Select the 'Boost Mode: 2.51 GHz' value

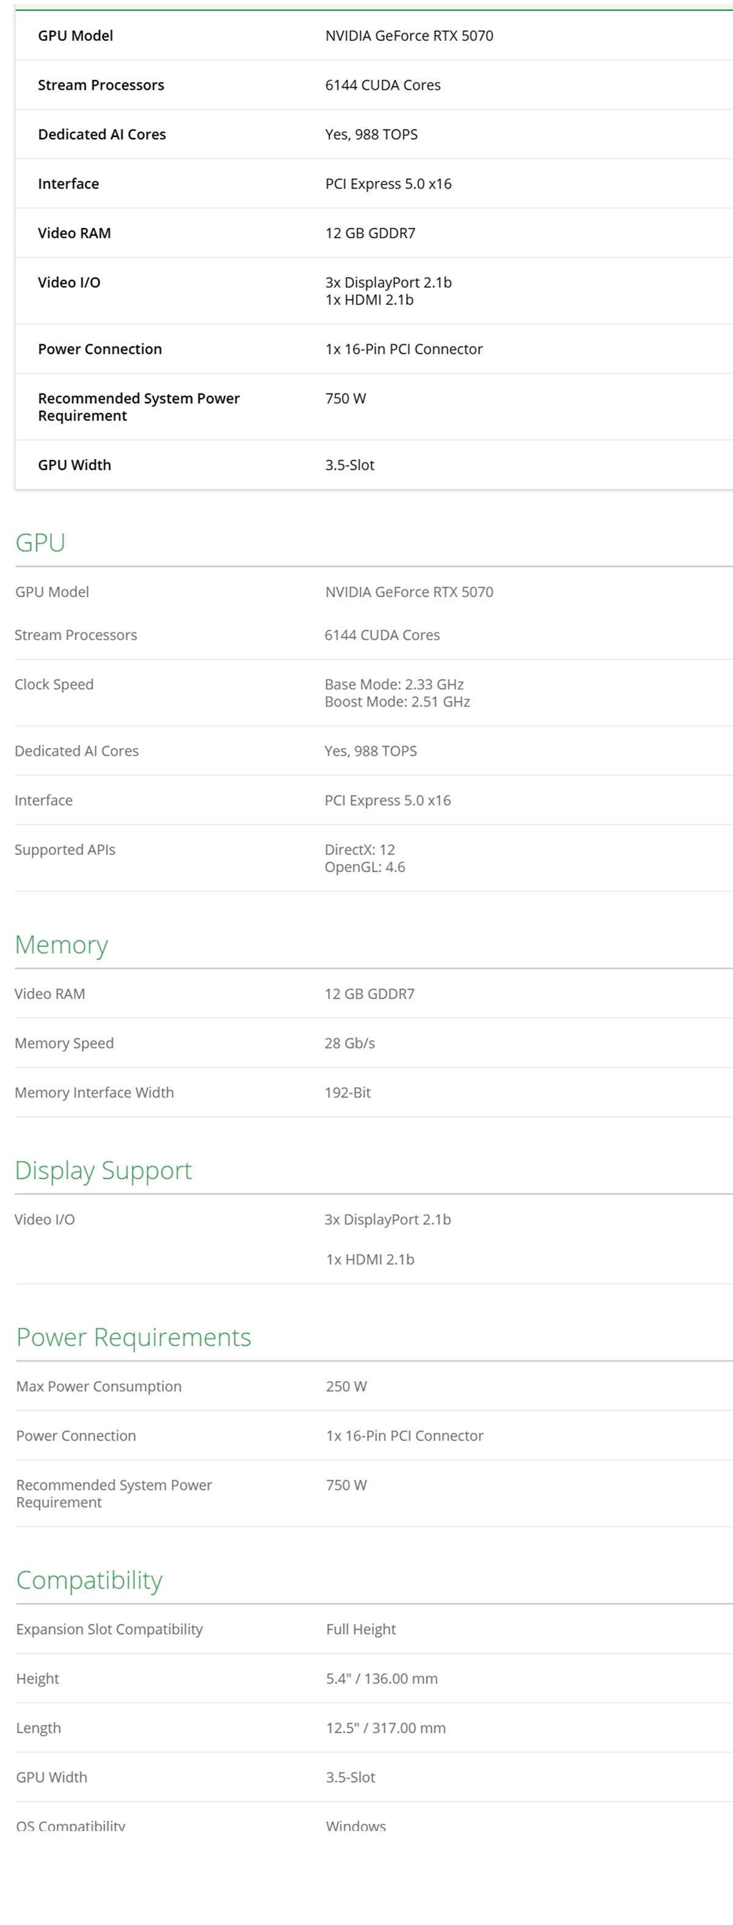pos(397,702)
